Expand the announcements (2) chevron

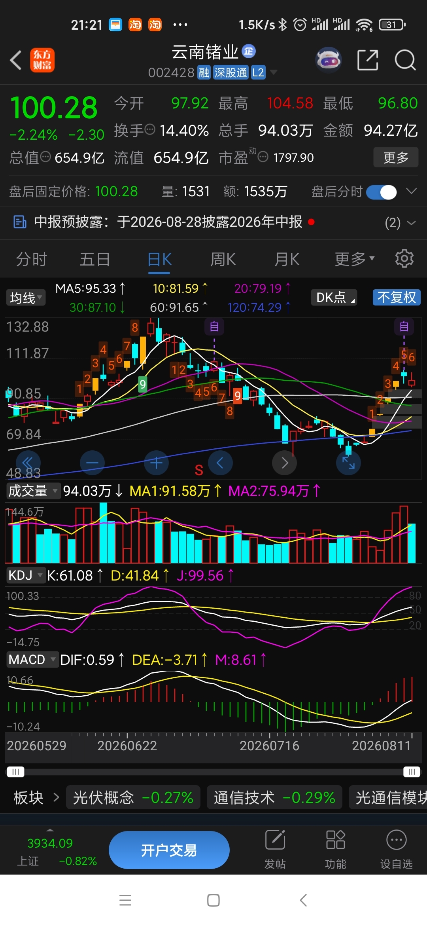pyautogui.click(x=411, y=223)
